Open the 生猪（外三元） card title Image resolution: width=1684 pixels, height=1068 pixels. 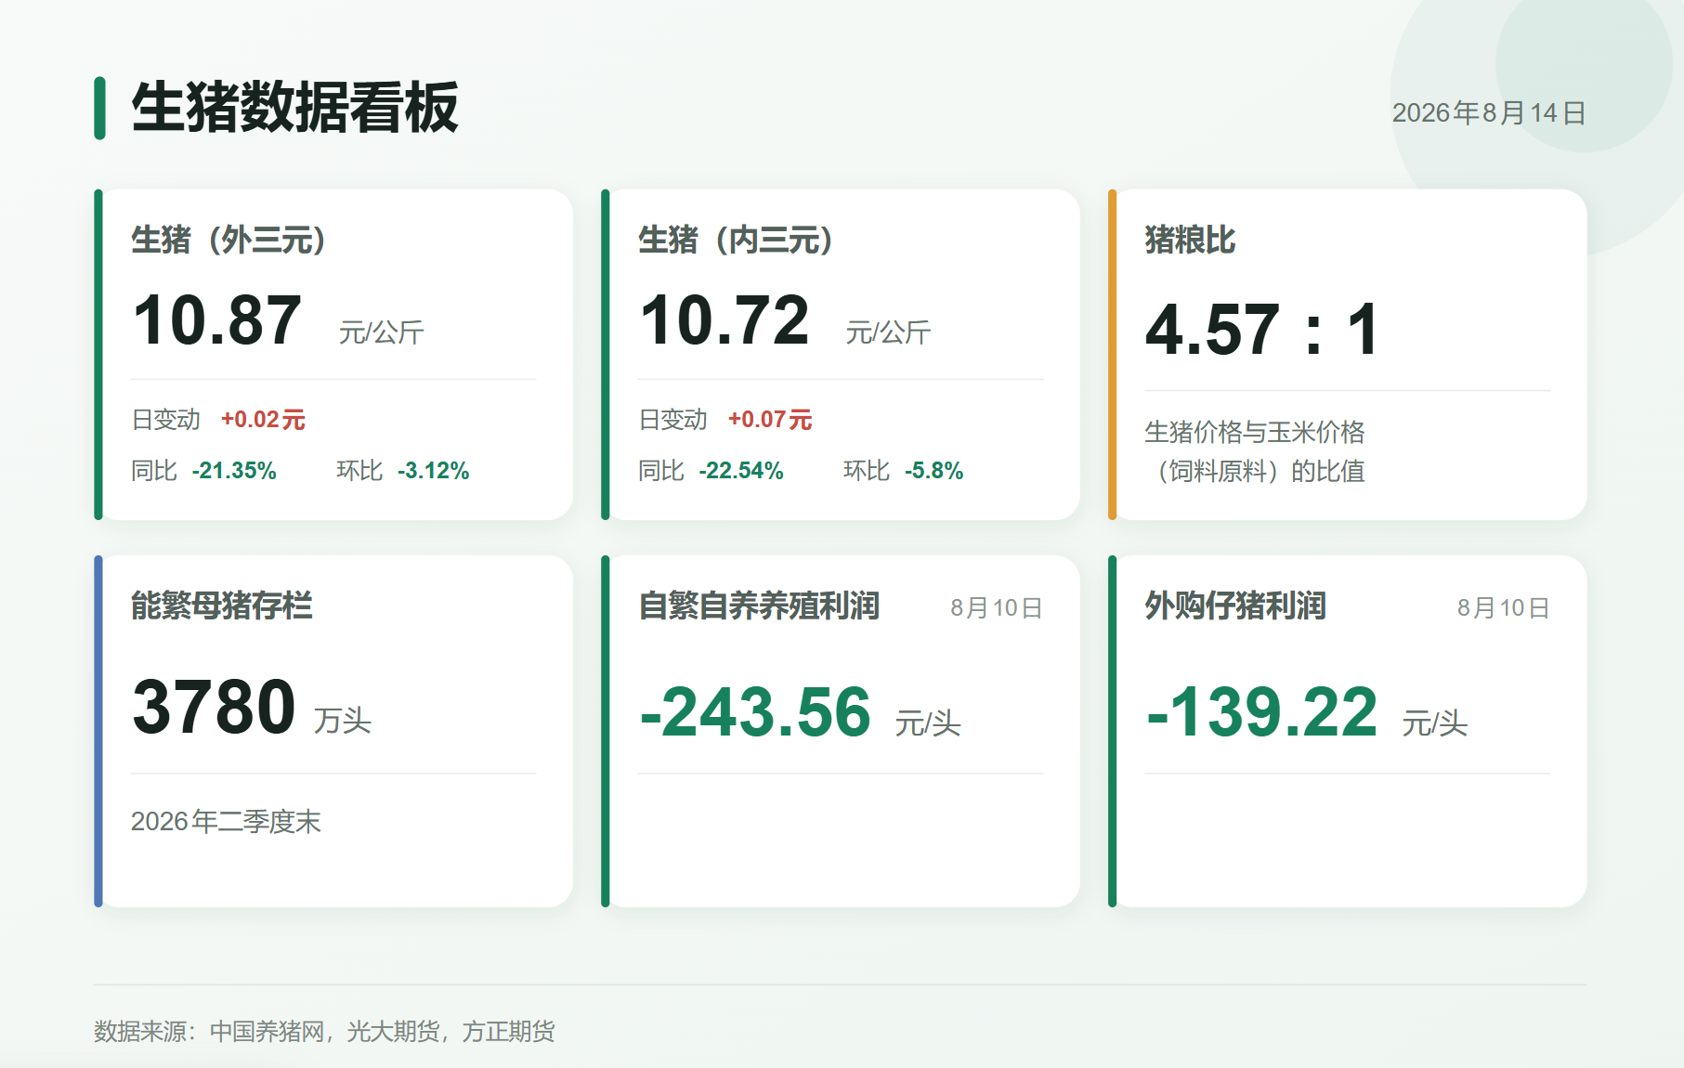[228, 240]
